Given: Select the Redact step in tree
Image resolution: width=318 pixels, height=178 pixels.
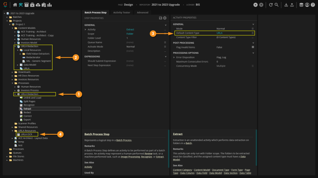Looking at the screenshot, I should click(27, 112).
